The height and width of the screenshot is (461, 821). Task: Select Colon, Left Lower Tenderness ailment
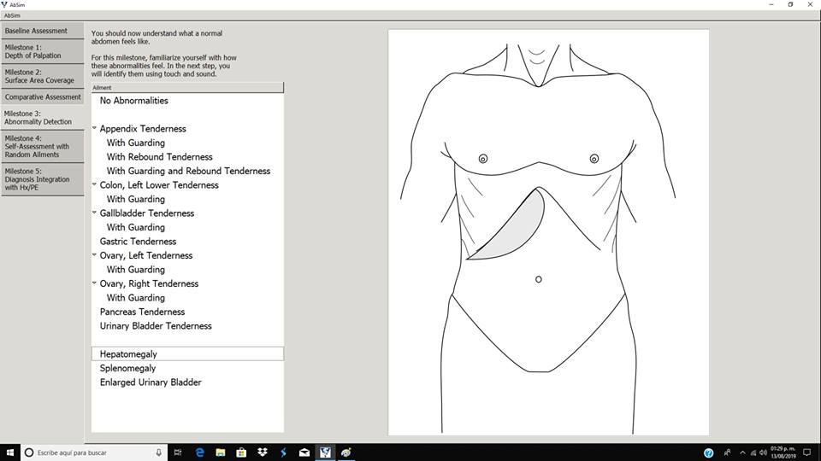click(159, 185)
